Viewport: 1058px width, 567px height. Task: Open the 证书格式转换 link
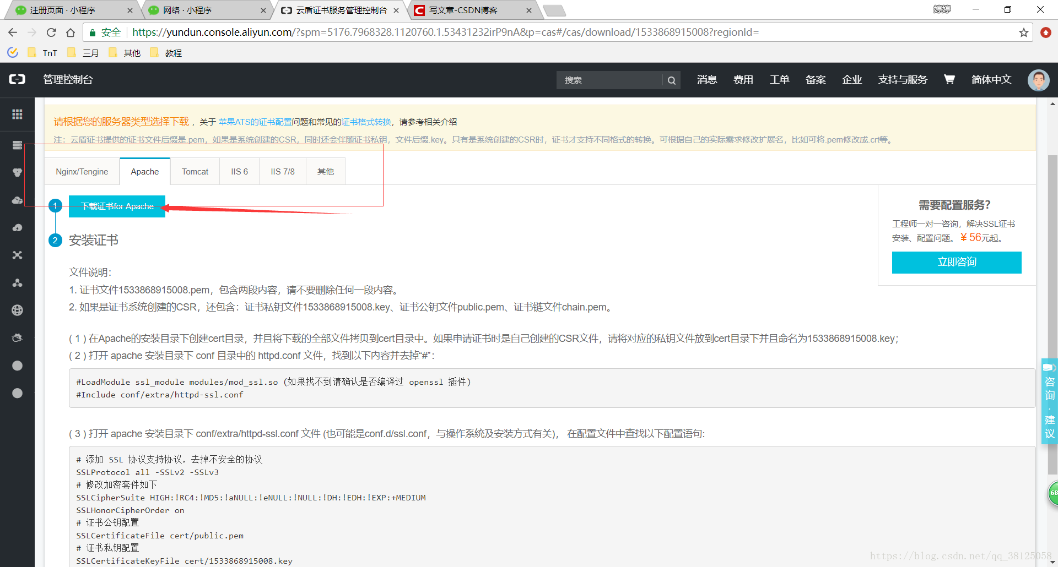366,122
